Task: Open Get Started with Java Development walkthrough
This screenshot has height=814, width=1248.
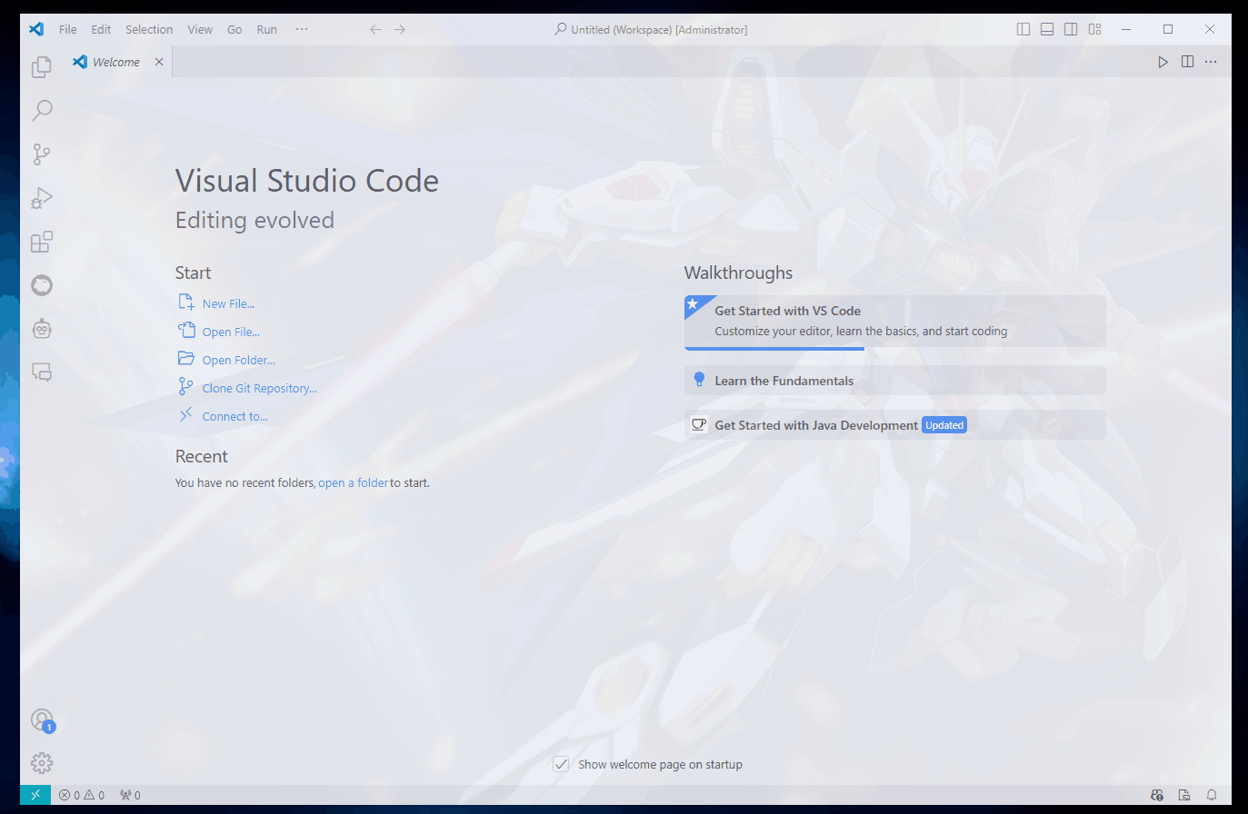Action: 895,425
